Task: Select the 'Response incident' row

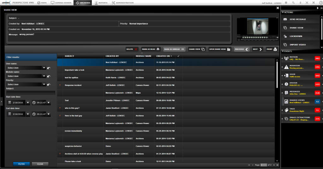Action: point(166,85)
